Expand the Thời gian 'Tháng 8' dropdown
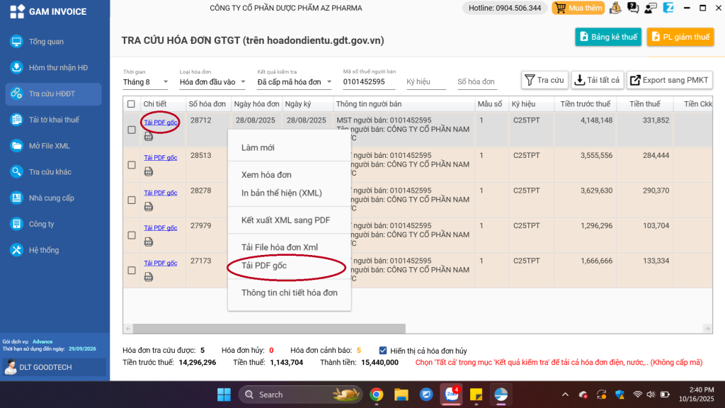Screen dimensions: 725x408 (146, 82)
